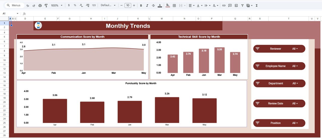Open the text color picker
322x138 pixels.
160,5
